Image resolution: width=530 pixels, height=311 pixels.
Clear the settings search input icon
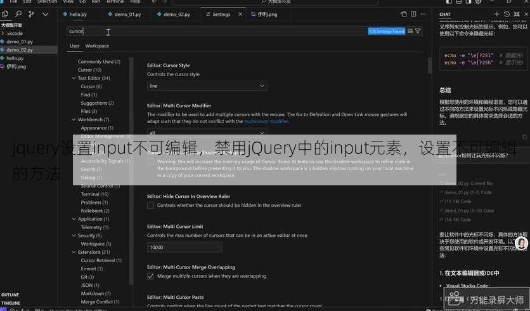[x=410, y=31]
